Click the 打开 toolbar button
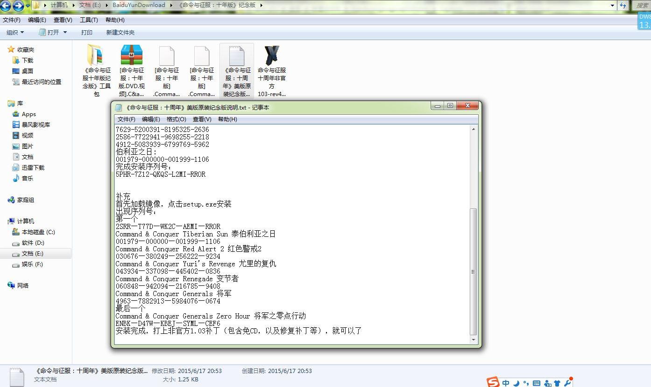This screenshot has height=387, width=651. pos(49,32)
